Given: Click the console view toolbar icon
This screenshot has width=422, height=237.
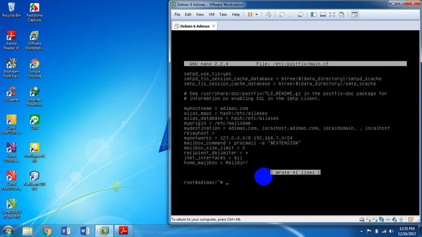Looking at the screenshot, I should tap(355, 14).
